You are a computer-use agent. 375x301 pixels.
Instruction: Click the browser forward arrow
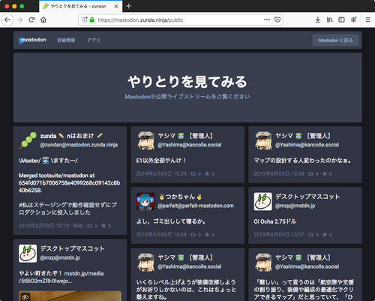[19, 20]
